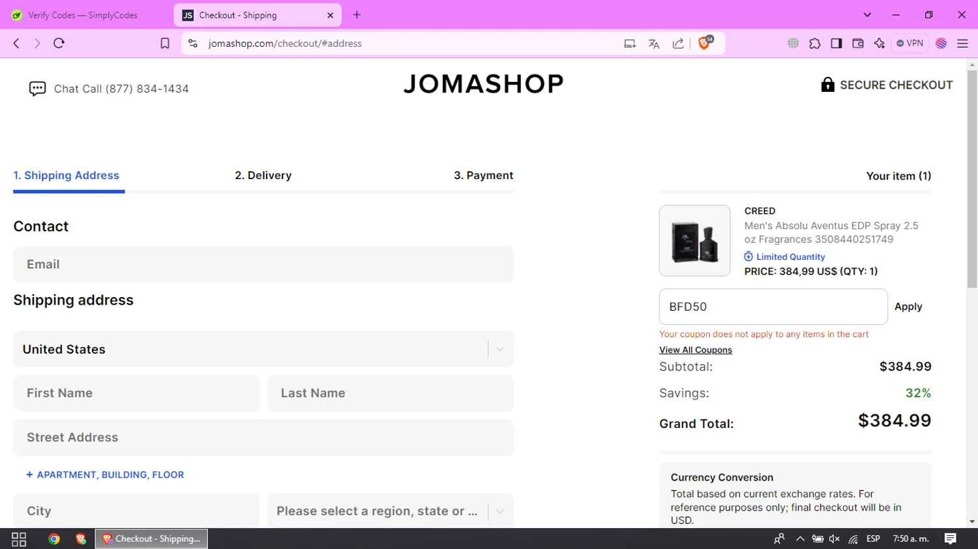978x549 pixels.
Task: Click the 7:50 a. m. clock
Action: pos(911,539)
